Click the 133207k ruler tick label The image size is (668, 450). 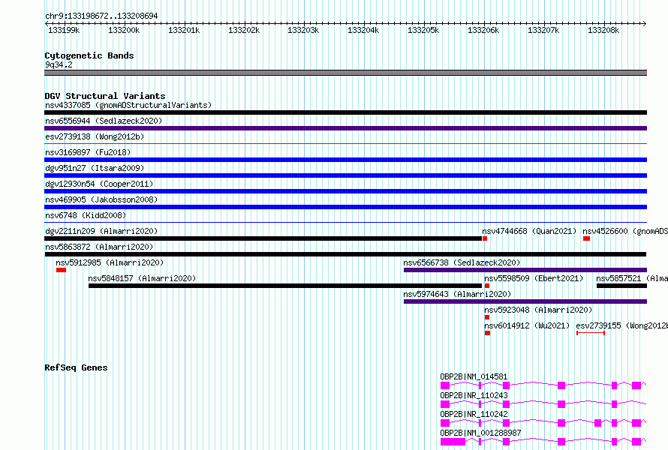coord(543,30)
